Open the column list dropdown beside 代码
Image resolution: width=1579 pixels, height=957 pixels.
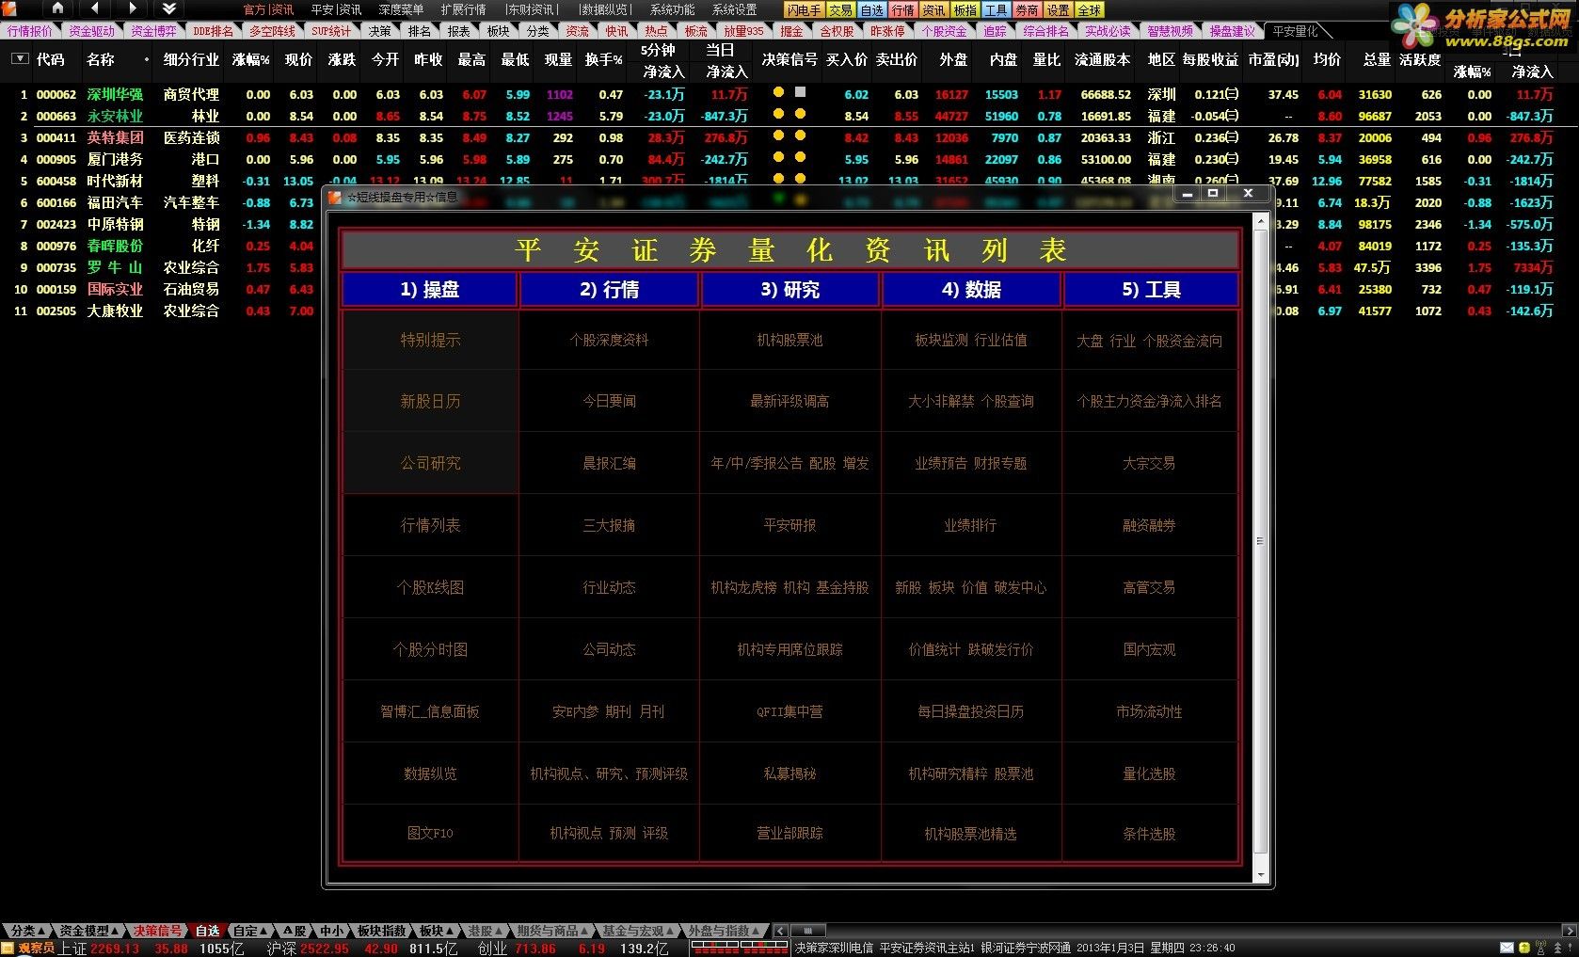point(19,58)
